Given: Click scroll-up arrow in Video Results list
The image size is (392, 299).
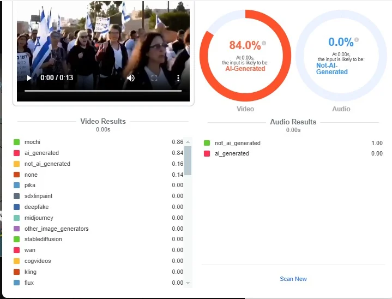Looking at the screenshot, I should [188, 141].
